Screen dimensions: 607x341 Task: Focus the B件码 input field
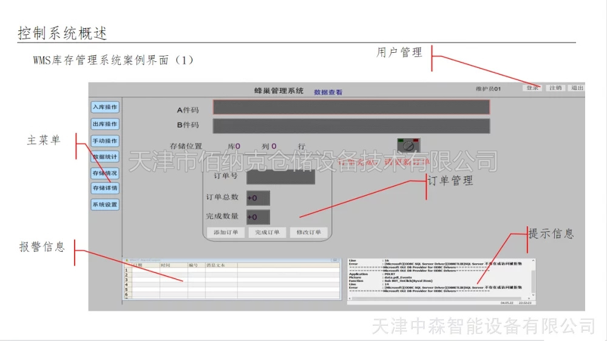pyautogui.click(x=351, y=126)
